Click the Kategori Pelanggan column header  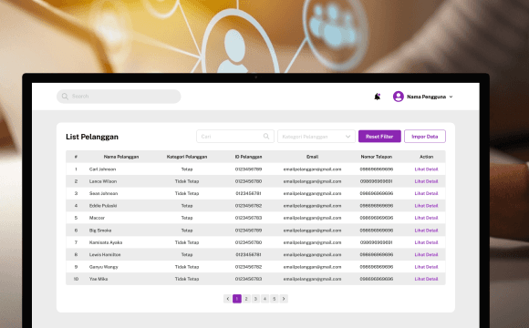(187, 157)
